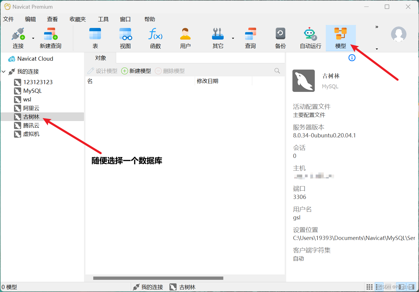Click the server version 8.0.34-0ubuntu0.20.04.1 text
This screenshot has height=292, width=419.
pyautogui.click(x=324, y=136)
